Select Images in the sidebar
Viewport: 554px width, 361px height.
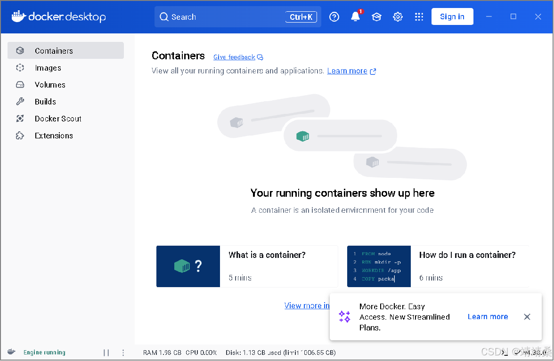(66, 68)
